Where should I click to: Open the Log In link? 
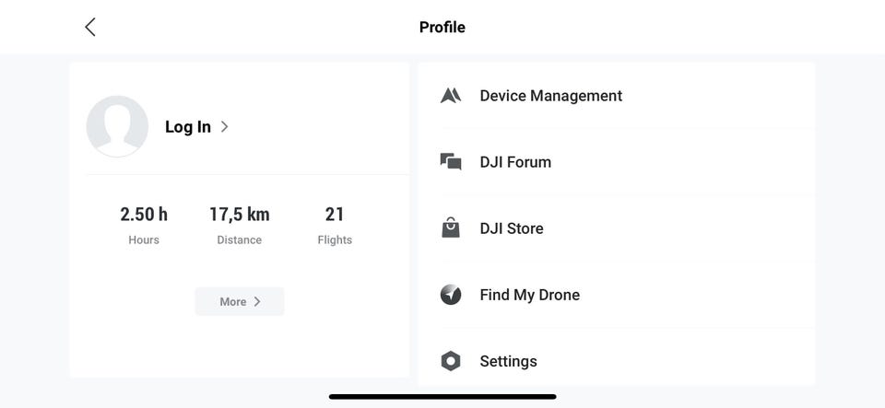188,127
